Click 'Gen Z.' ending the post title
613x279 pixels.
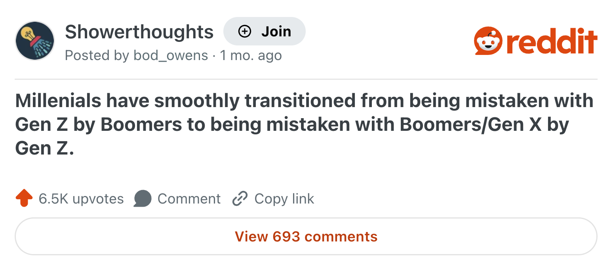(45, 148)
